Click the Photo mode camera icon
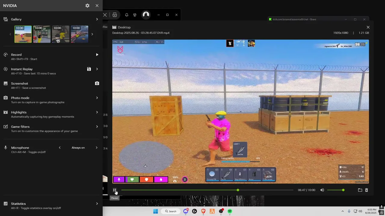The height and width of the screenshot is (216, 385). (5, 98)
